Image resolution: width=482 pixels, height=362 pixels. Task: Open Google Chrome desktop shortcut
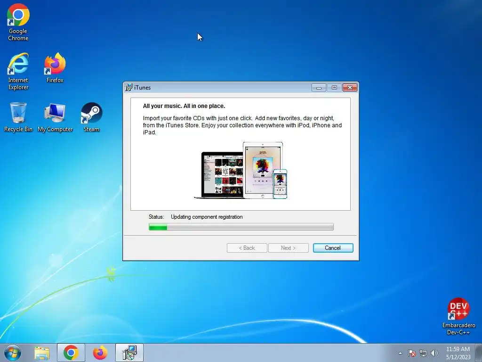click(18, 22)
